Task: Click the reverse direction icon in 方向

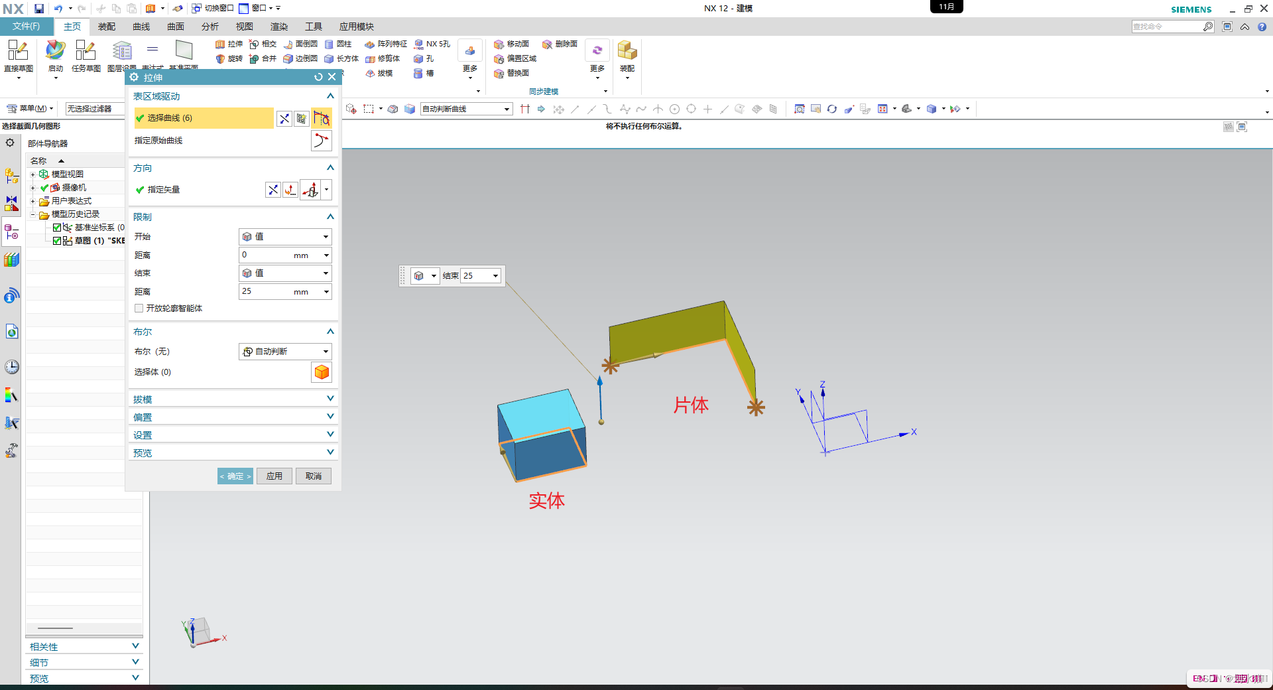Action: coord(273,190)
